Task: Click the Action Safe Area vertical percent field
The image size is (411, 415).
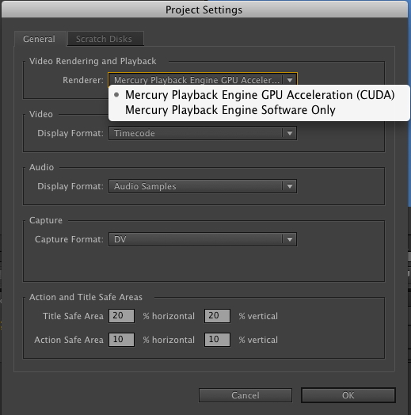Action: click(x=217, y=340)
